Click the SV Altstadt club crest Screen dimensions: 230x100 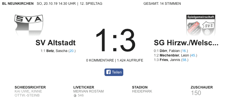[29, 25]
